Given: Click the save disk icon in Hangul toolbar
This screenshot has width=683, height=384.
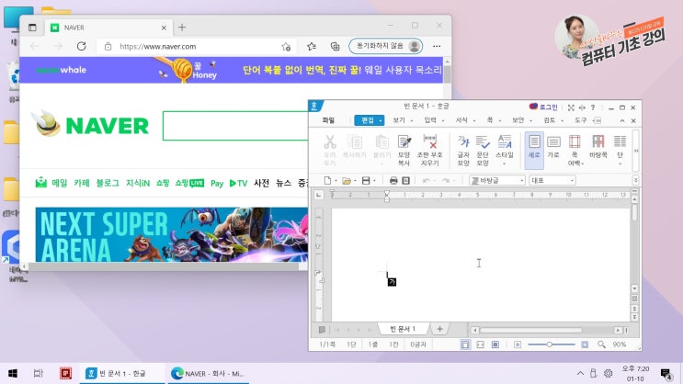Looking at the screenshot, I should 366,180.
